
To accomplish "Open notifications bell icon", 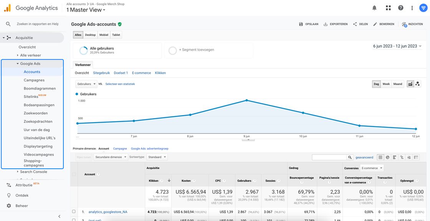I will click(374, 8).
